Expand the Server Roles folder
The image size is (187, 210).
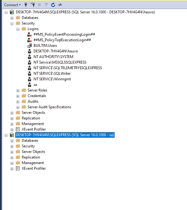click(18, 90)
